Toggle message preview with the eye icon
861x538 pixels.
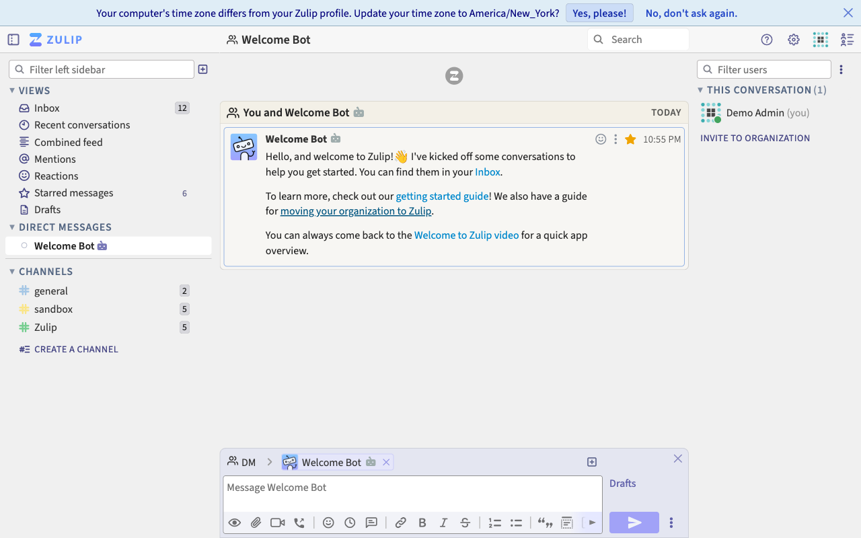pyautogui.click(x=234, y=523)
